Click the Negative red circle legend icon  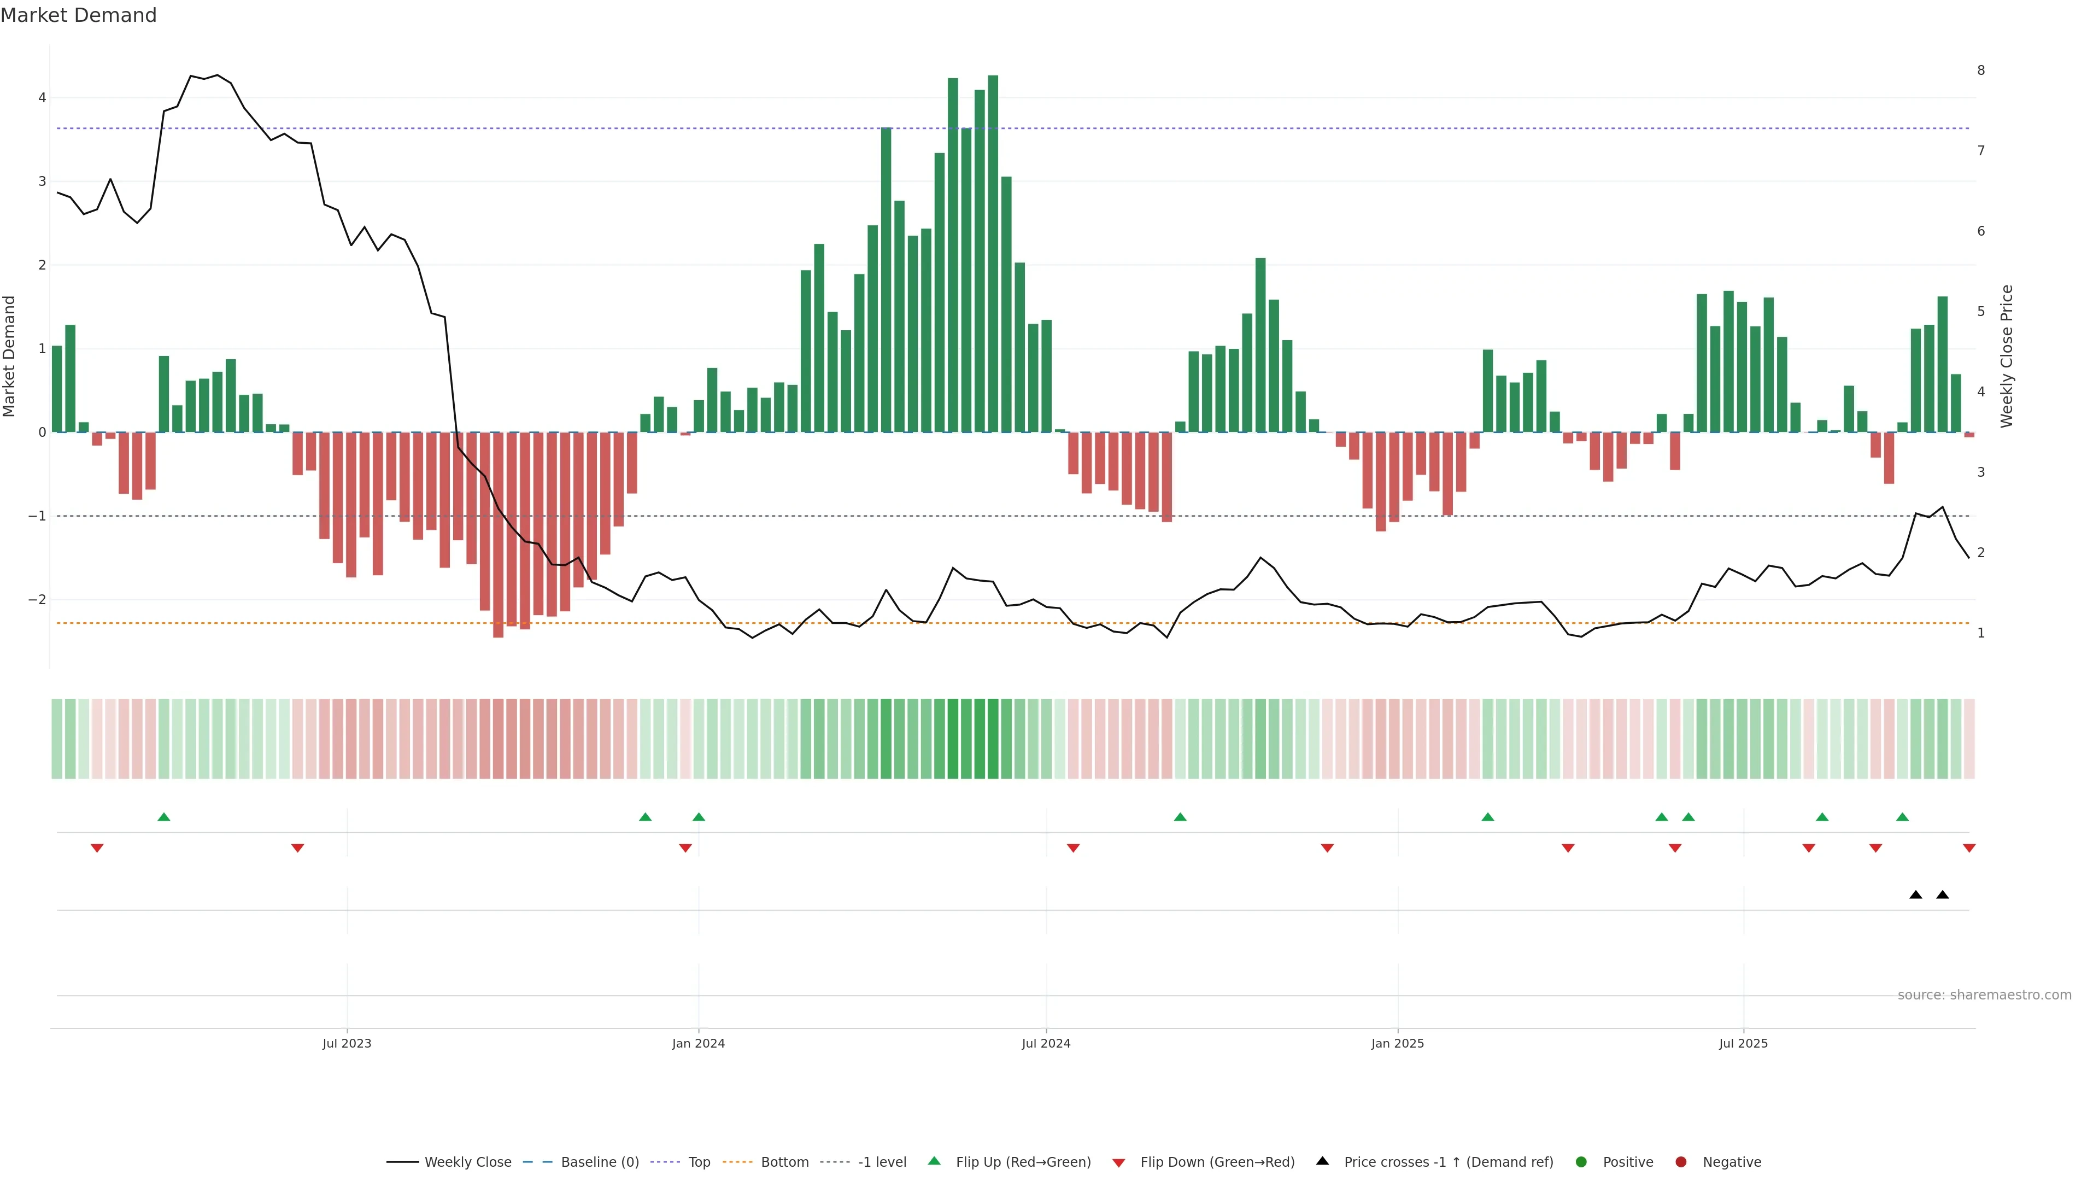(x=1681, y=1162)
